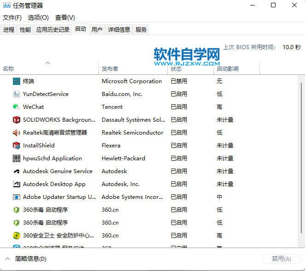
Task: Click the 10.0 秒 BIOS time value
Action: coord(292,47)
